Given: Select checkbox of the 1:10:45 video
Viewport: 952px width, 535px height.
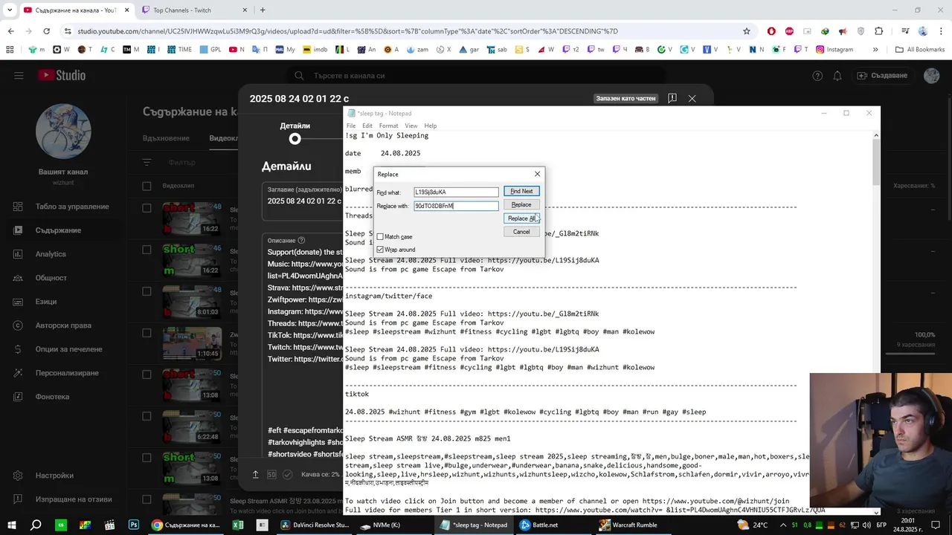Looking at the screenshot, I should (x=147, y=333).
